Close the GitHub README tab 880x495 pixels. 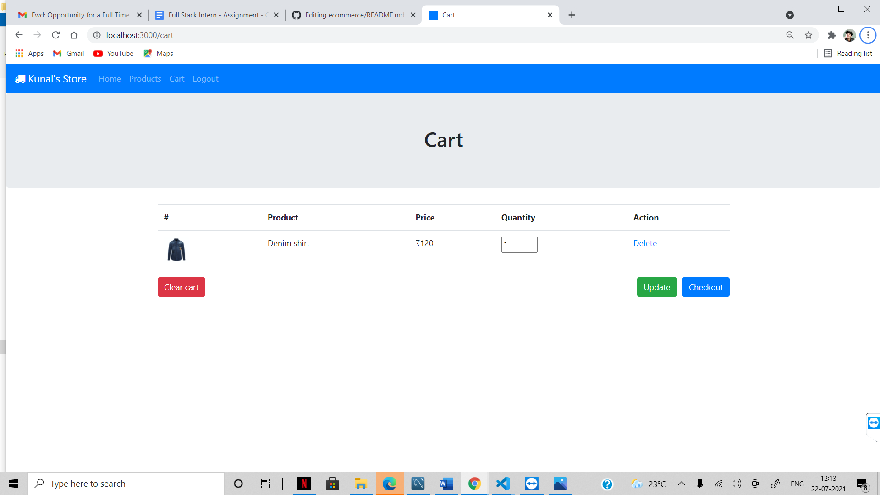pyautogui.click(x=413, y=15)
